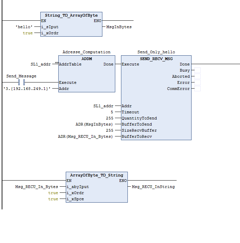Click the SEND_RECV_MSG block title

click(156, 59)
